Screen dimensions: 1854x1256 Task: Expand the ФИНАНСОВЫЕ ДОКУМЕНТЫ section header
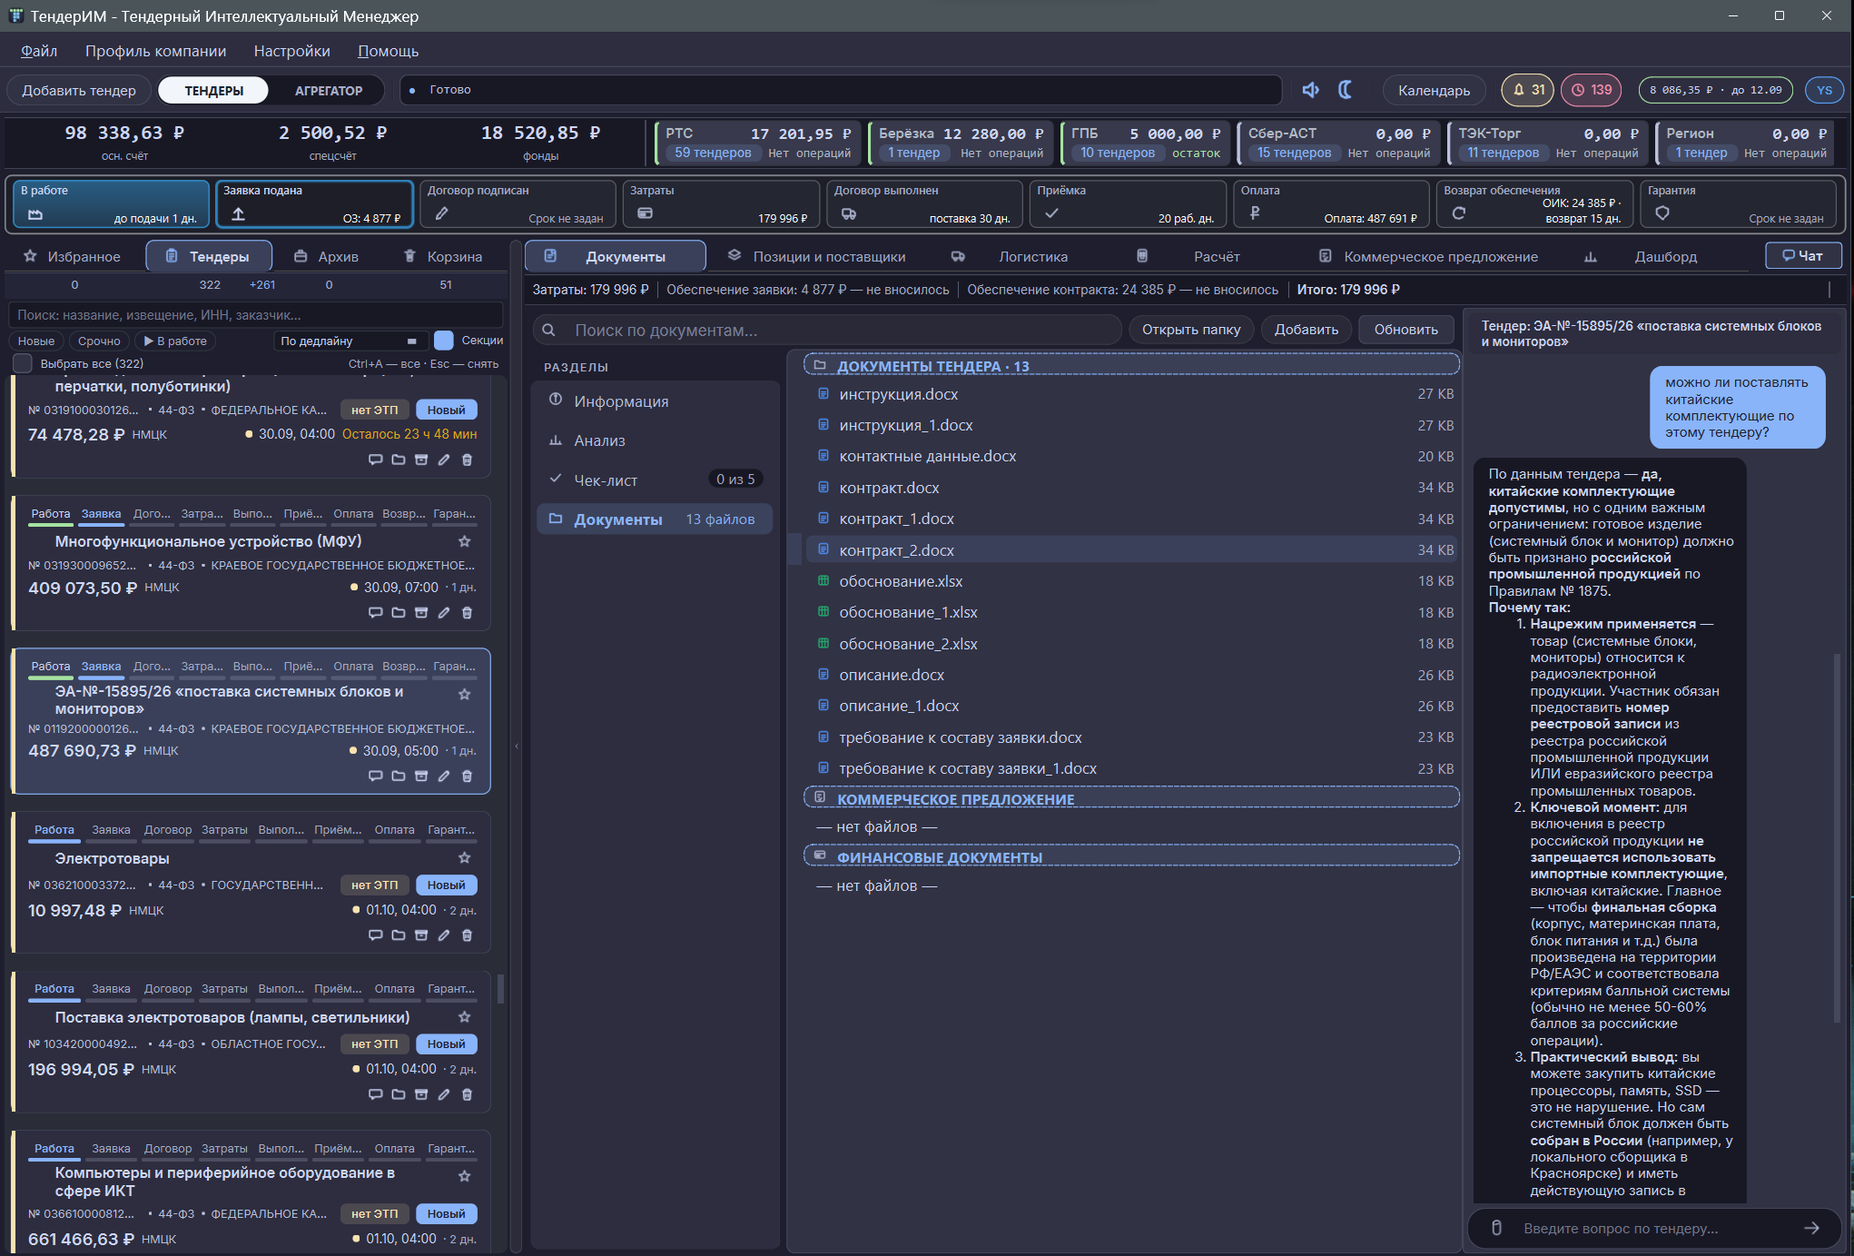click(1131, 857)
